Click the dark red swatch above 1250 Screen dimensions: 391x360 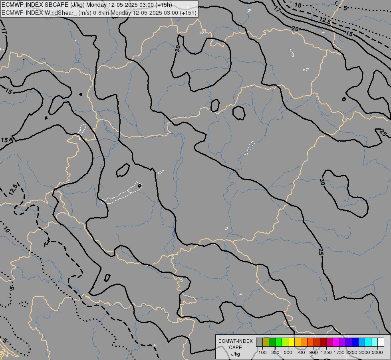tap(323, 342)
